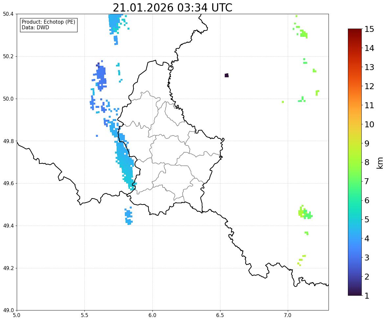Viewport: 387px width, 321px height.
Task: Click latitude axis label 49.6
Action: coord(8,183)
